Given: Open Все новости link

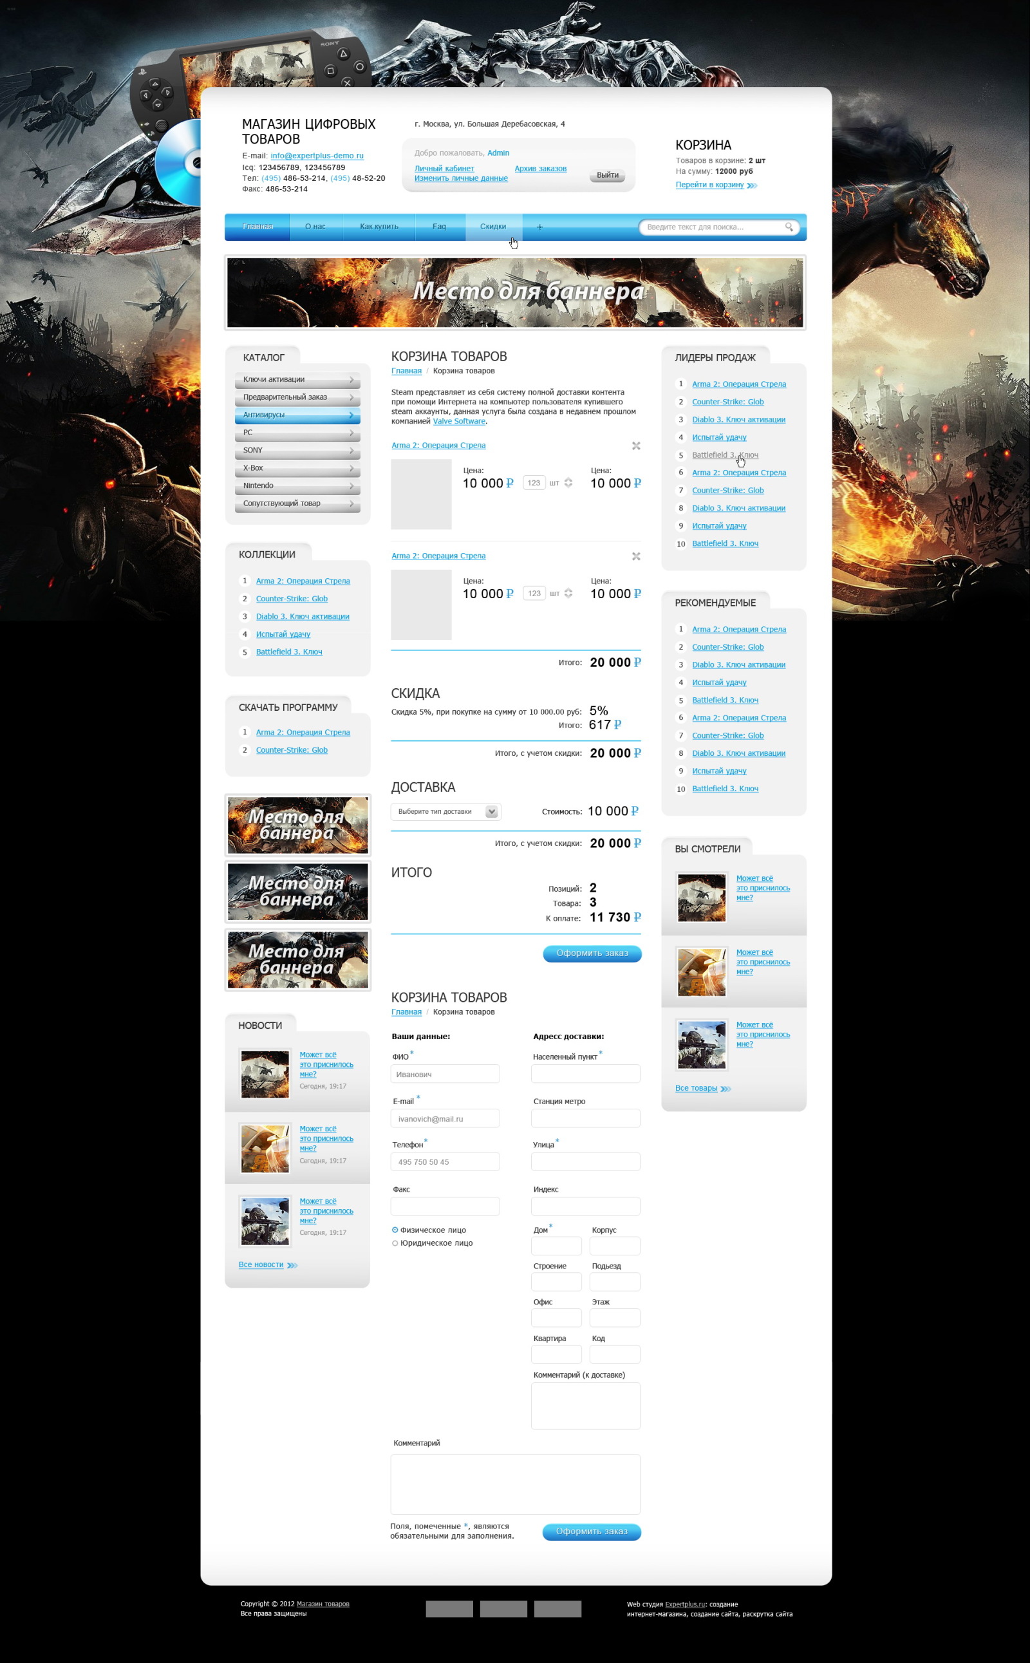Looking at the screenshot, I should [x=261, y=1264].
